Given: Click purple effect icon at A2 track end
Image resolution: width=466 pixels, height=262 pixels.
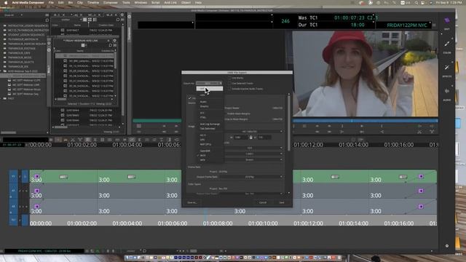Looking at the screenshot, I should [421, 207].
